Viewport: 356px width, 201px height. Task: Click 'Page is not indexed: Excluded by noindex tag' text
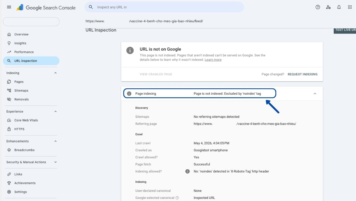[227, 94]
